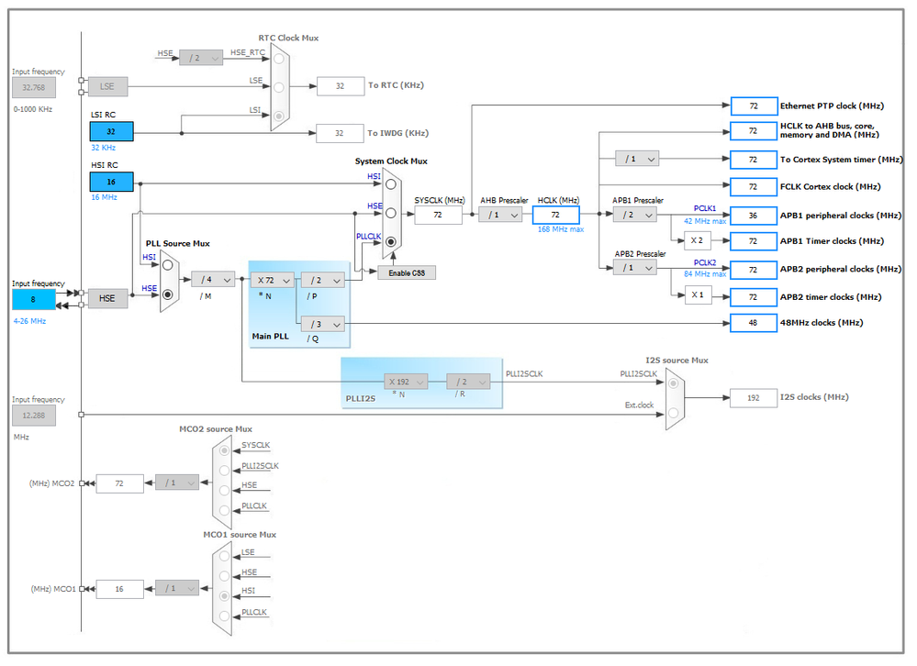Viewport: 917px width, 666px height.
Task: Select PLLCLK in MCO2 source Mux
Action: coord(224,510)
